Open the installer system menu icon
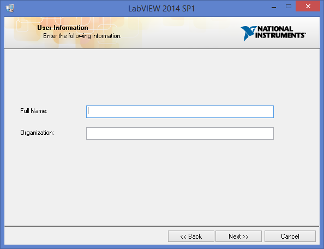This screenshot has width=324, height=249. coord(10,8)
